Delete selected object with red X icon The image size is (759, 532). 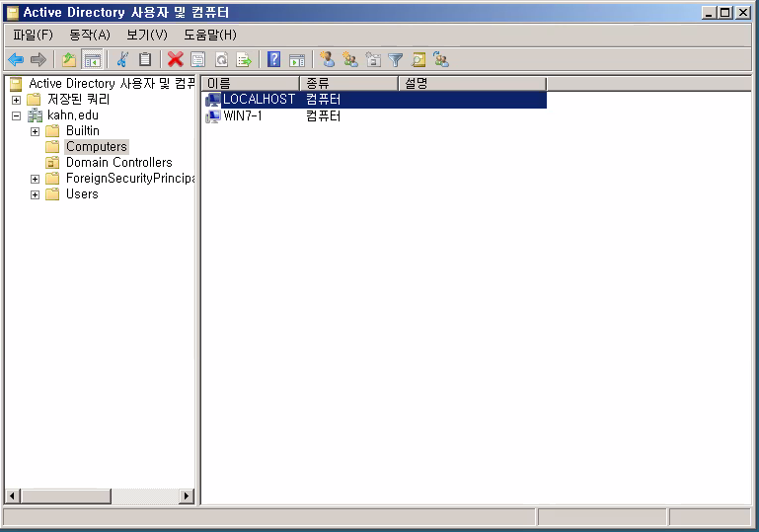[x=176, y=60]
